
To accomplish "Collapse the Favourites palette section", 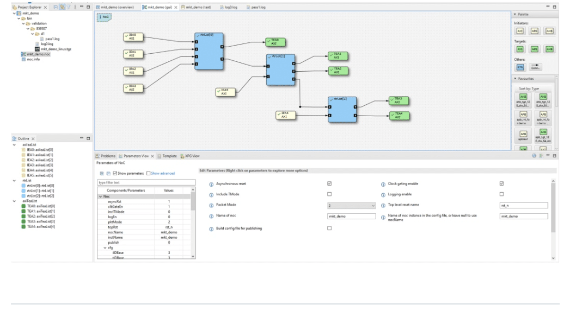I will point(515,79).
